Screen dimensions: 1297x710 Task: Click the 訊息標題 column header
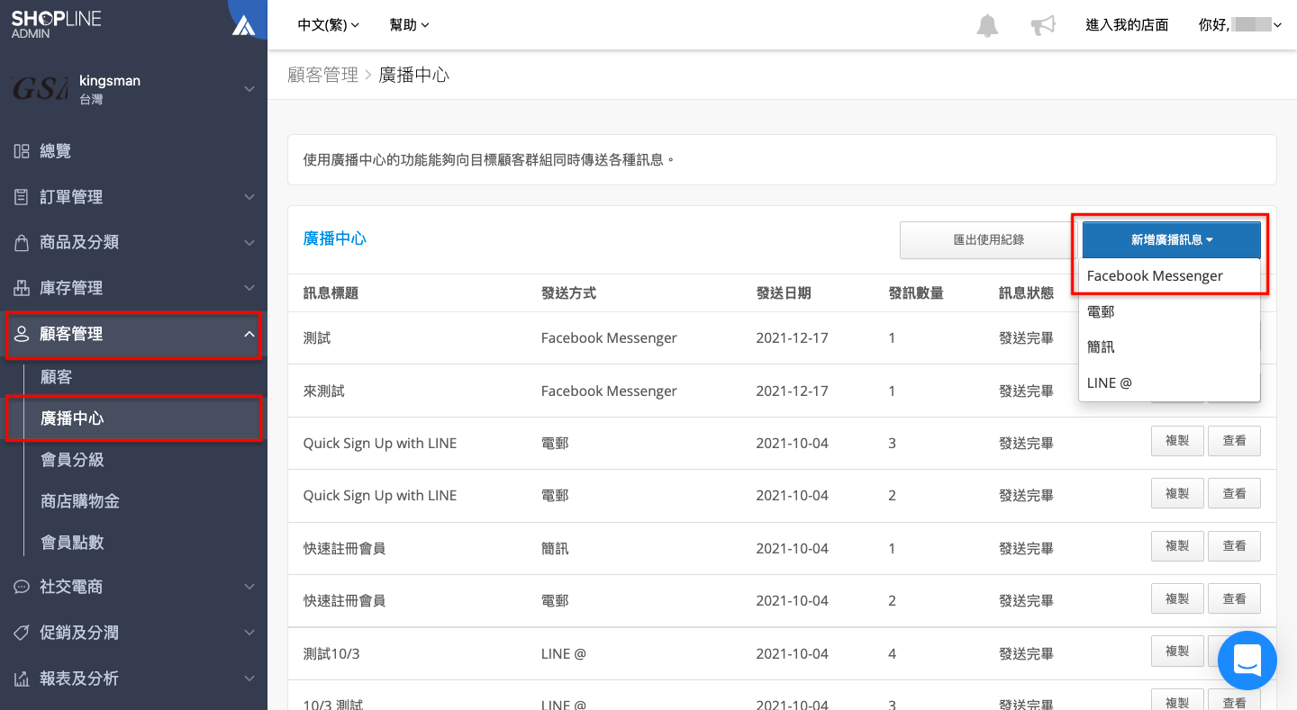click(x=331, y=293)
